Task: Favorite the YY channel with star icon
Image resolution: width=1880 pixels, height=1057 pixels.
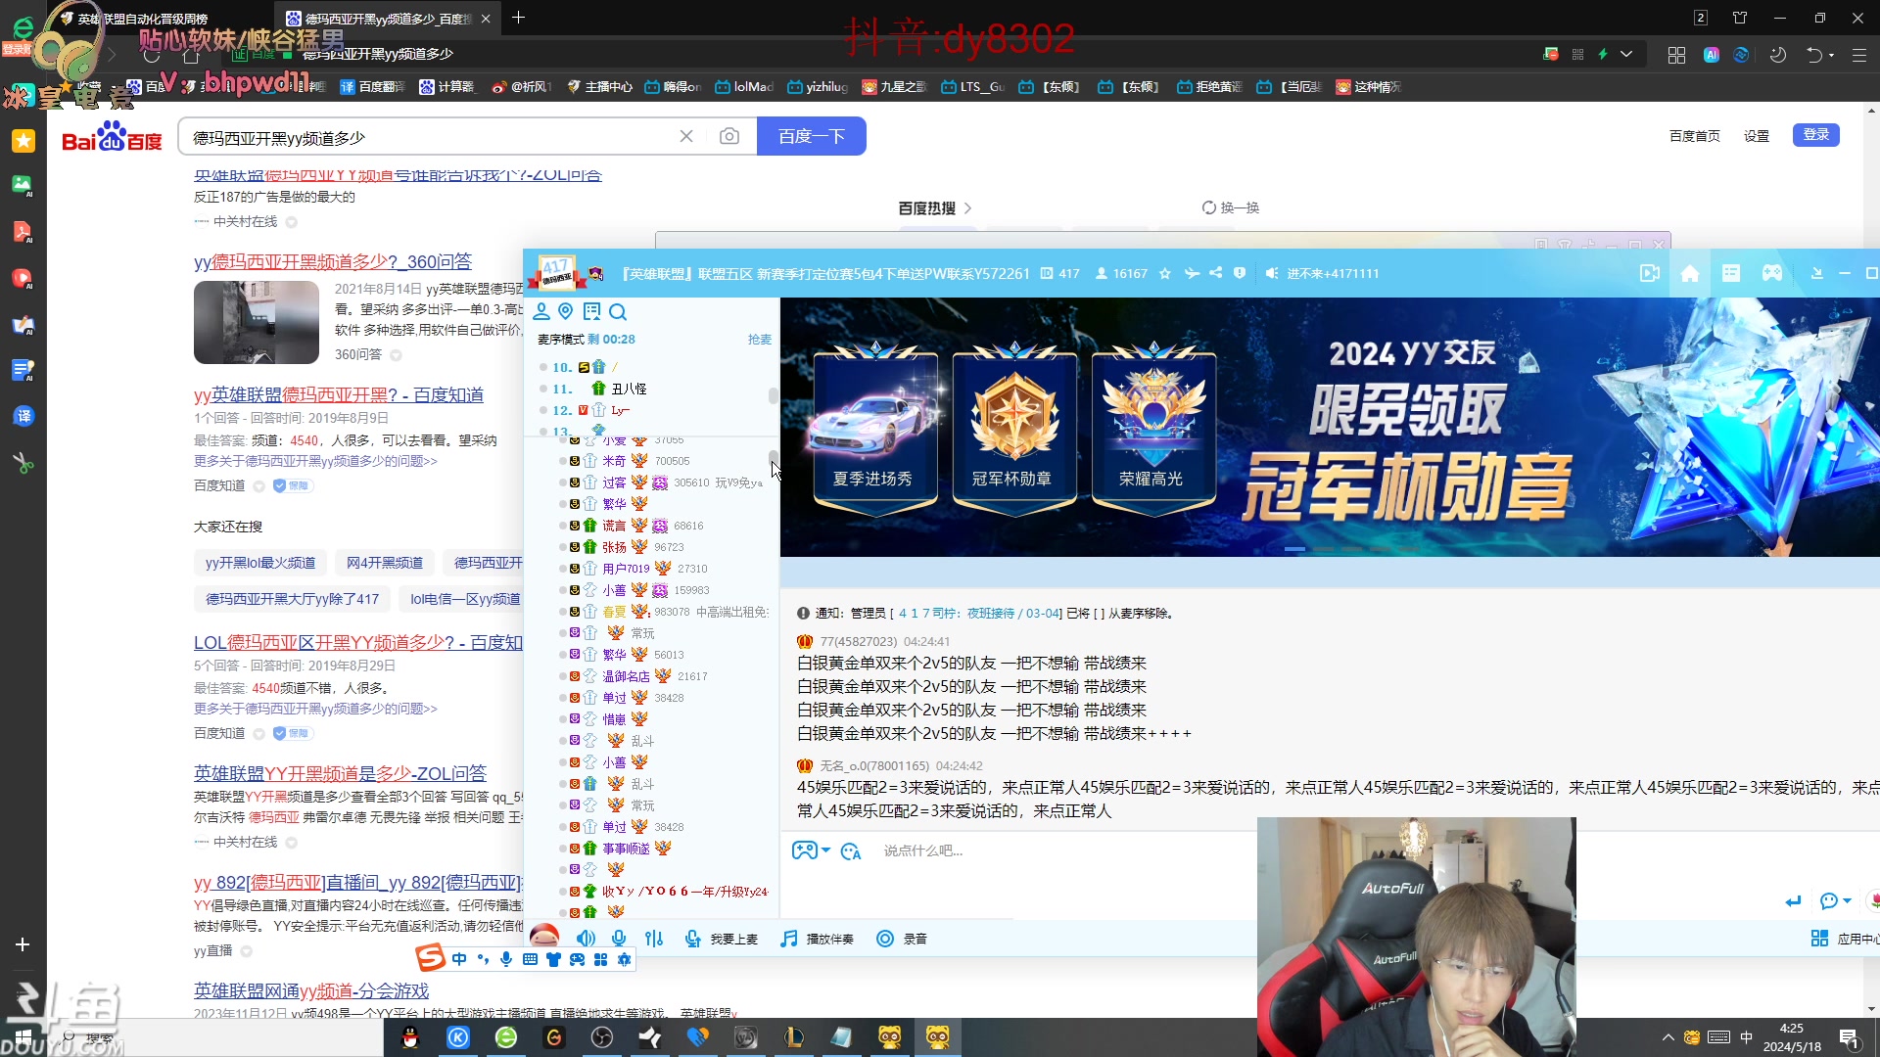Action: tap(1165, 274)
